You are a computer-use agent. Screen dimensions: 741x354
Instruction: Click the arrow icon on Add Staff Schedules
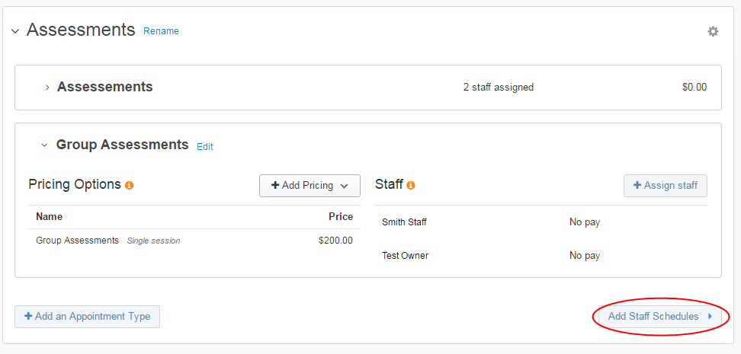[x=710, y=317]
